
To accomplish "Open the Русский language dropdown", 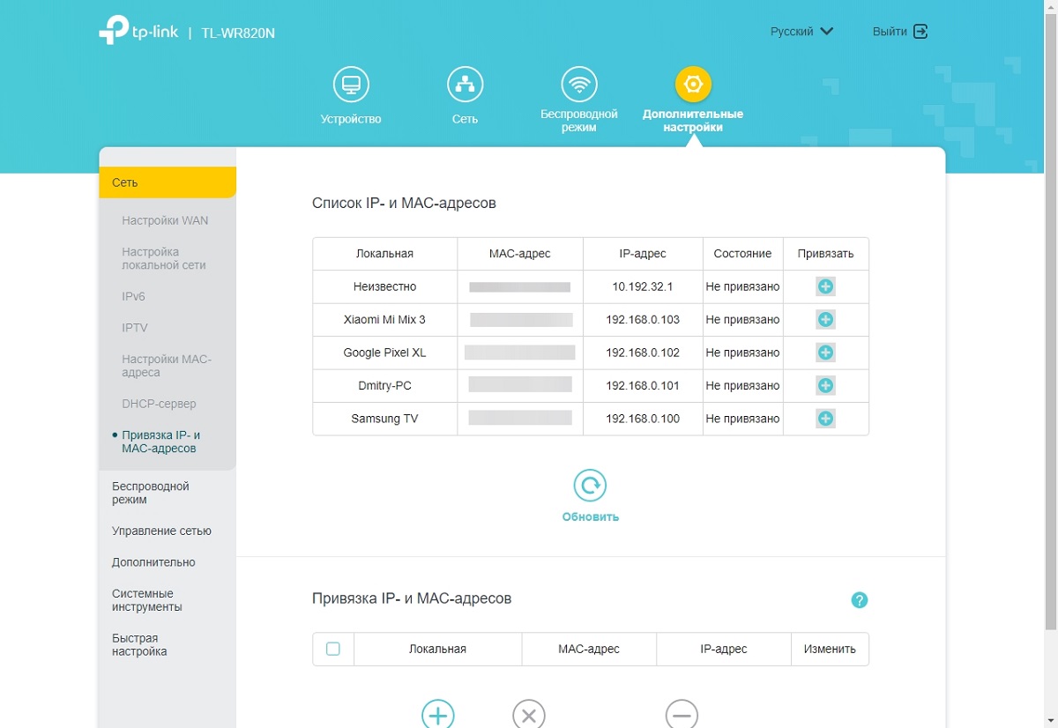I will pos(801,31).
